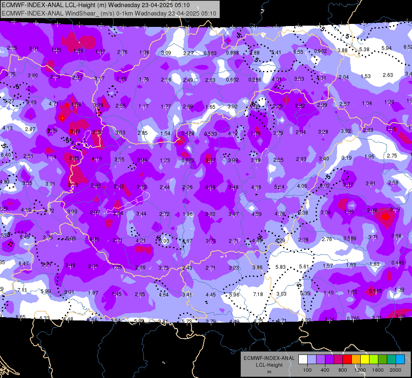The width and height of the screenshot is (412, 378).
Task: Click the legend label 100
Action: (x=307, y=370)
